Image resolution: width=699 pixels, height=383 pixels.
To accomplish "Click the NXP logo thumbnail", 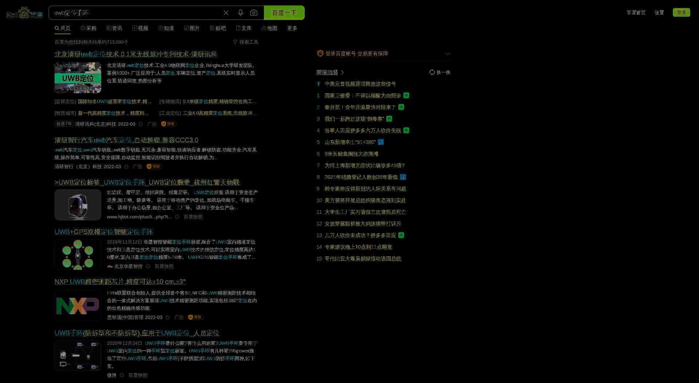I will coord(78,305).
